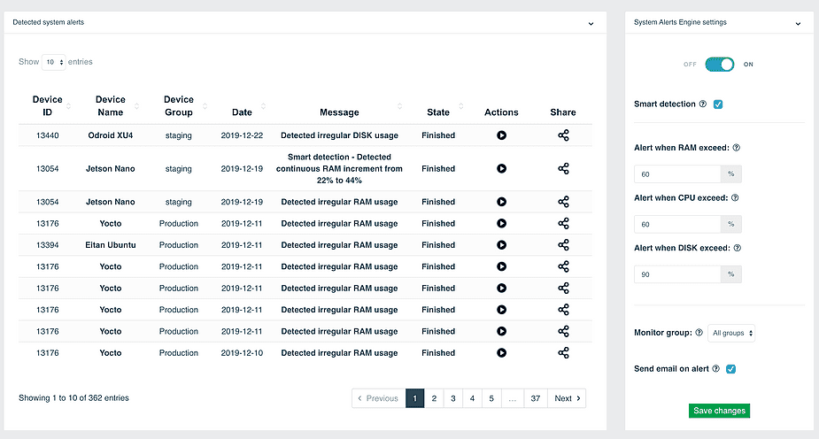Click the RAM exceed percentage field

(677, 174)
